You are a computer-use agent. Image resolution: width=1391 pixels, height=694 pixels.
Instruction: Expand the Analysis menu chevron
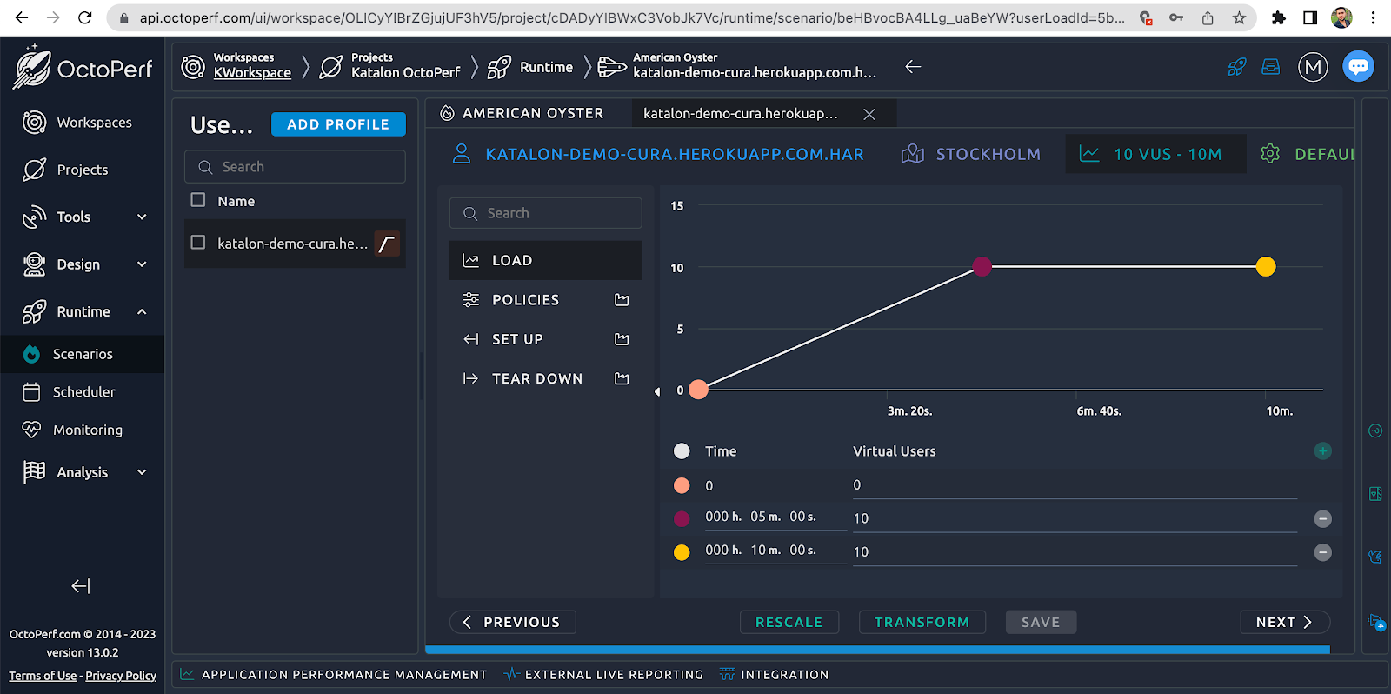tap(142, 472)
